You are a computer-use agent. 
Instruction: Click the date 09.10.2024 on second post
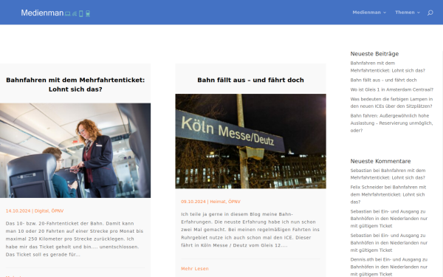pos(193,202)
